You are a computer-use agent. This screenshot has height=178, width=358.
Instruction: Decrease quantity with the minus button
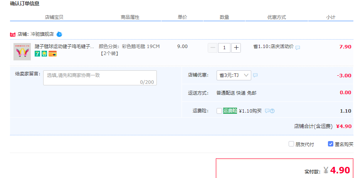pos(213,48)
